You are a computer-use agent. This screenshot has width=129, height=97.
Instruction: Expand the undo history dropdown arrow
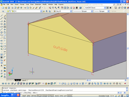point(42,8)
